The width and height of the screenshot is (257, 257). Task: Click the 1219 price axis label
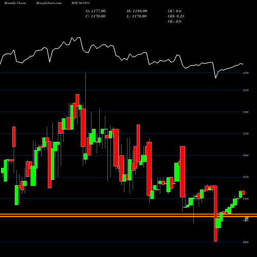click(246, 177)
